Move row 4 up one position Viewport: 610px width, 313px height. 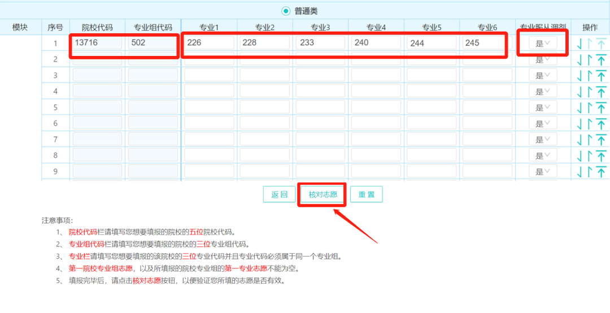tap(590, 92)
